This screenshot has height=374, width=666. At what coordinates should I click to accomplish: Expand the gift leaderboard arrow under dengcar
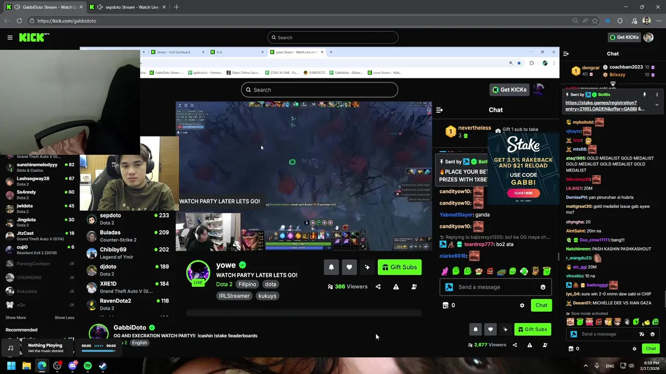(x=613, y=84)
